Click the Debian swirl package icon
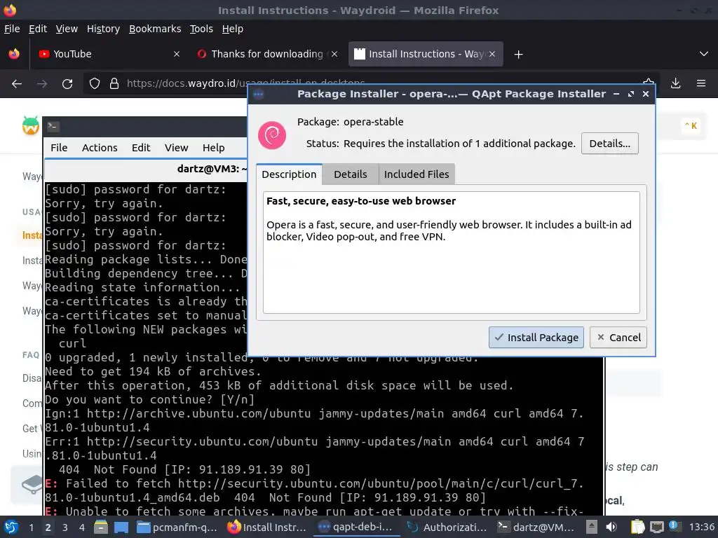718x538 pixels. [272, 135]
